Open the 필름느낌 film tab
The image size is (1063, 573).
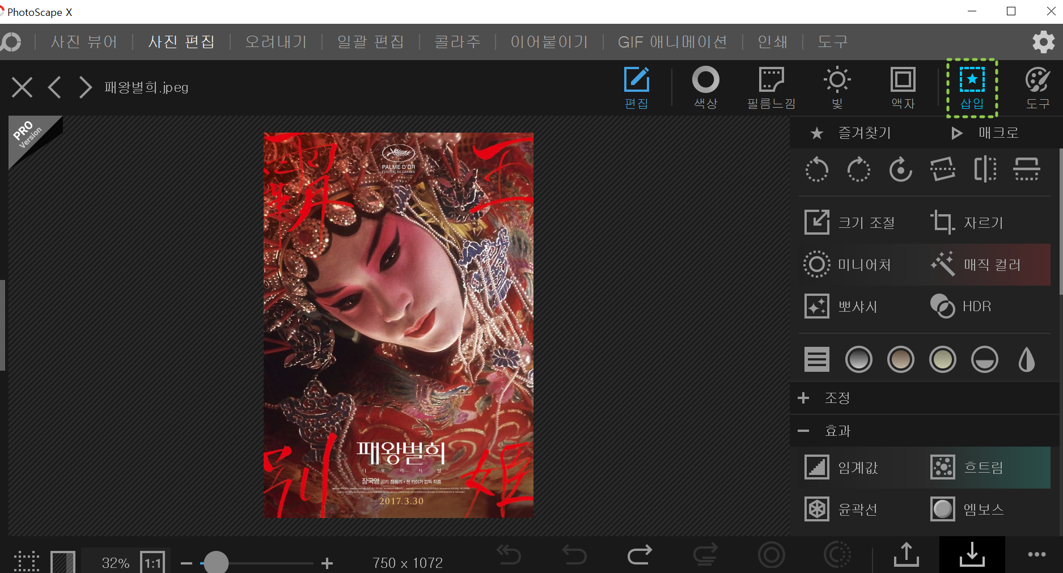(x=771, y=88)
